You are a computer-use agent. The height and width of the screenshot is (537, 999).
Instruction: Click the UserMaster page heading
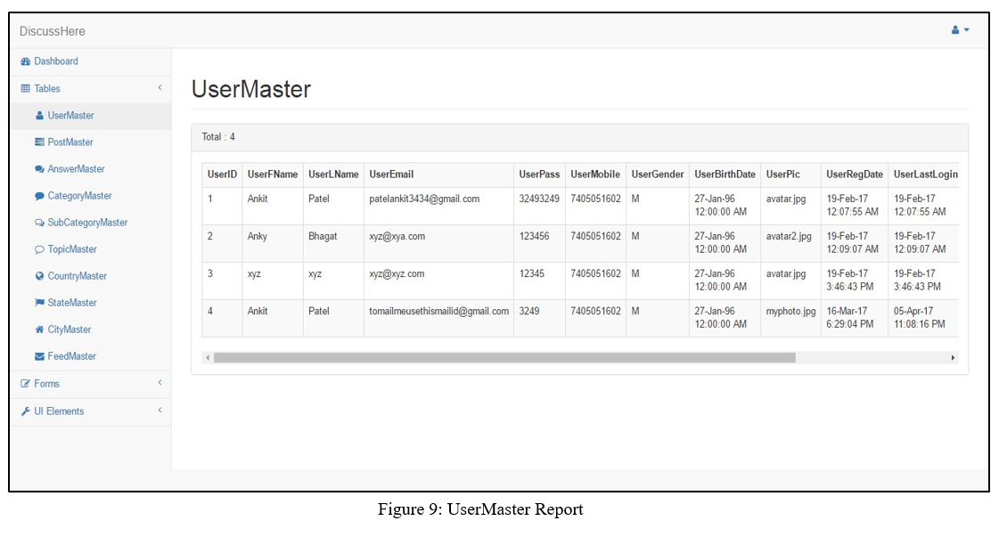coord(251,89)
